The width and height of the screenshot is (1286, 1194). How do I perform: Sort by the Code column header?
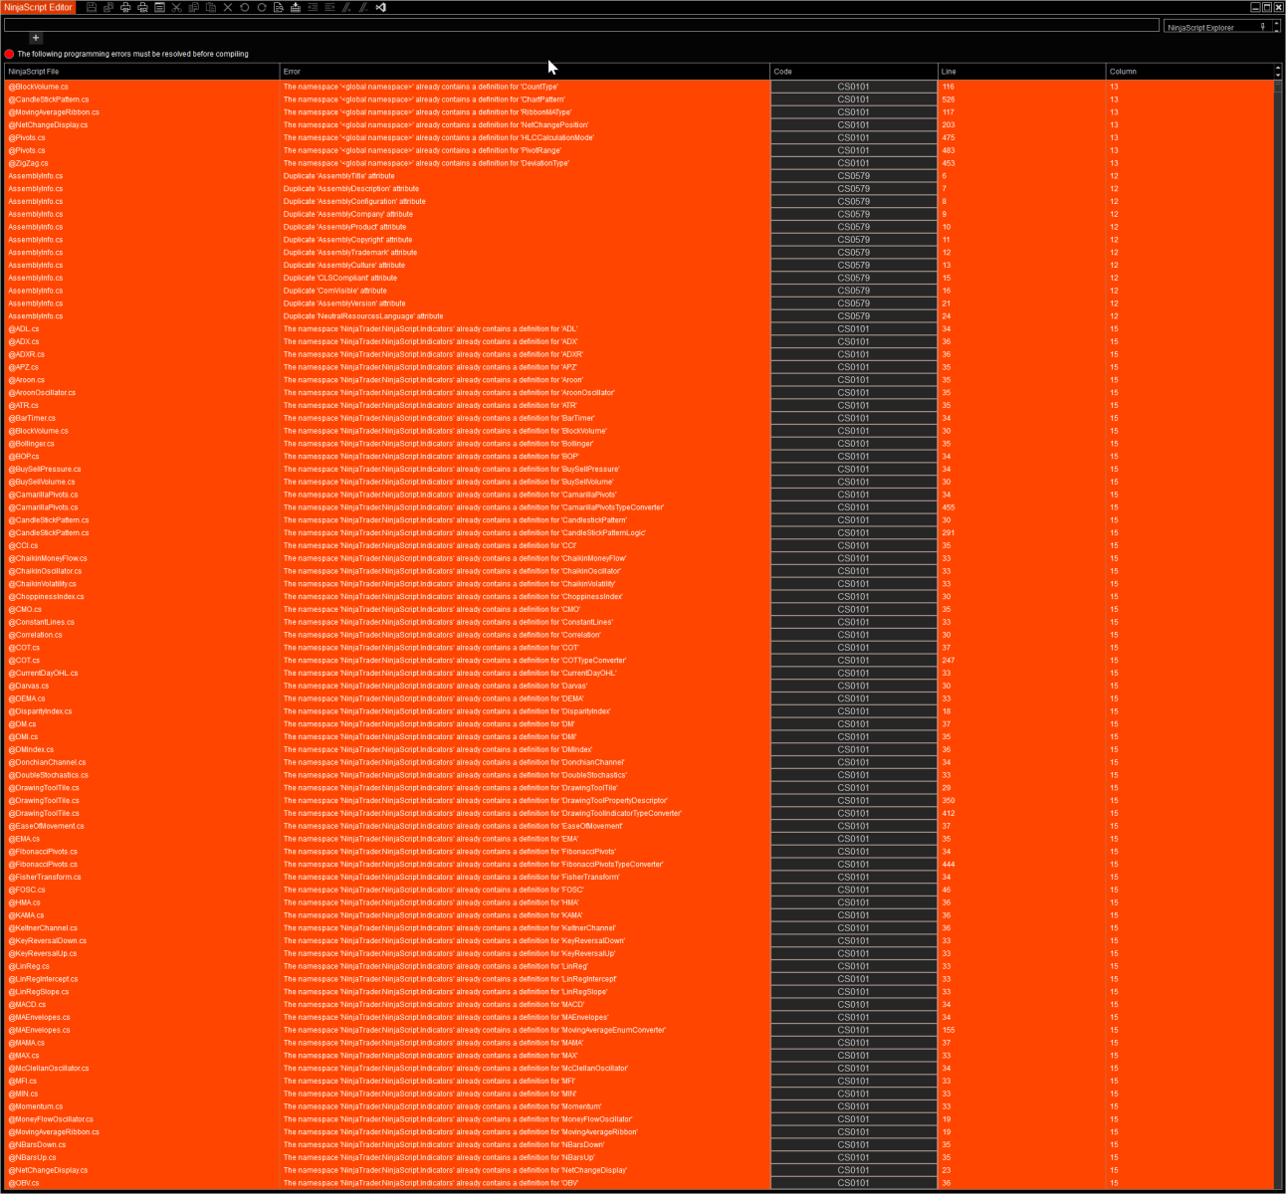[x=854, y=72]
